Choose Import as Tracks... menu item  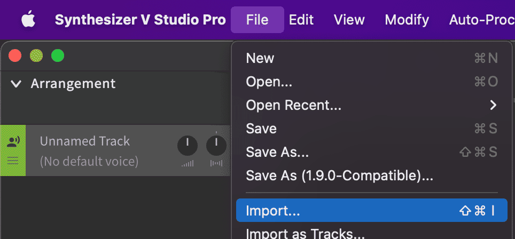pos(305,234)
